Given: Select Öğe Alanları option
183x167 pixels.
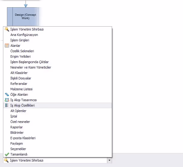Looking at the screenshot, I should click(x=58, y=95).
